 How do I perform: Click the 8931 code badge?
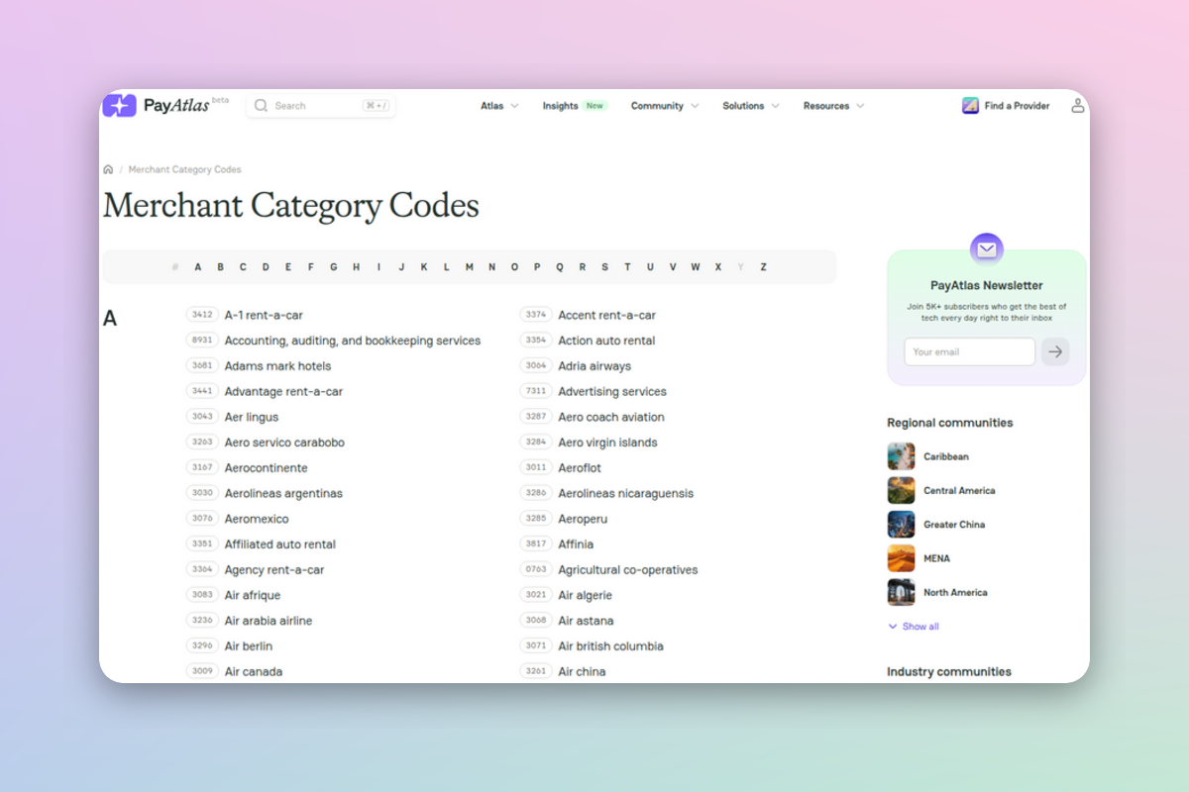click(202, 341)
